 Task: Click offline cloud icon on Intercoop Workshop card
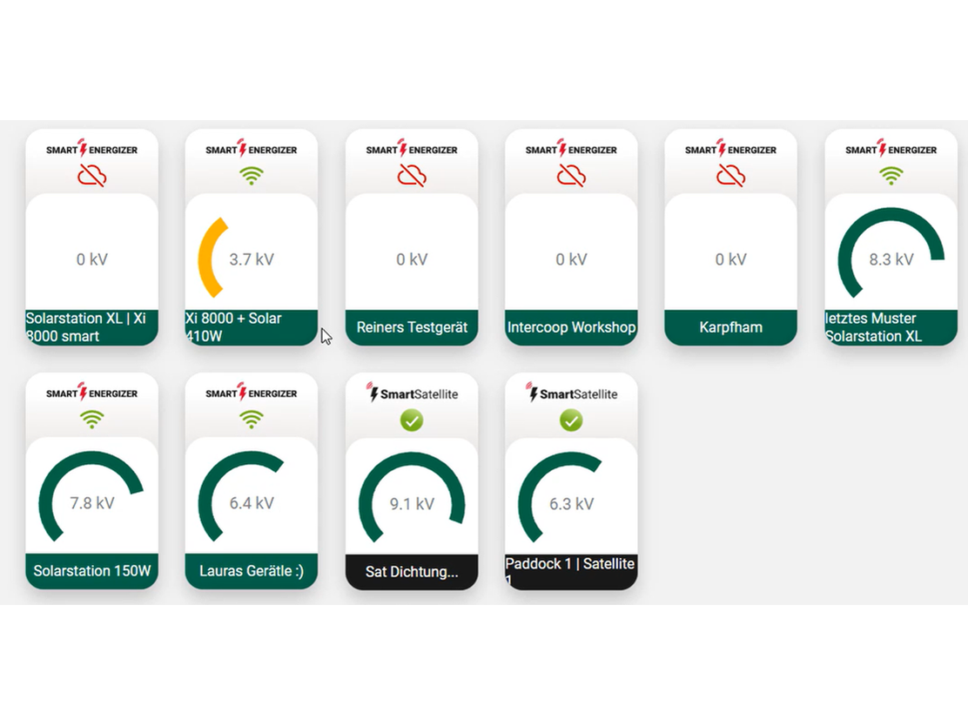click(571, 177)
